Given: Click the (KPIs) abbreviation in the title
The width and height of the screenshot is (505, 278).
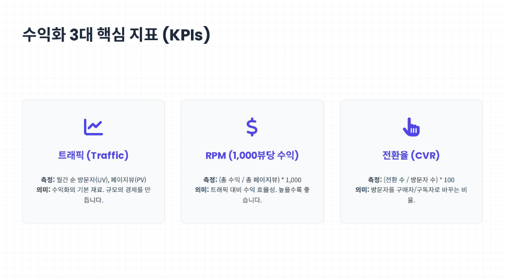Looking at the screenshot, I should [186, 35].
